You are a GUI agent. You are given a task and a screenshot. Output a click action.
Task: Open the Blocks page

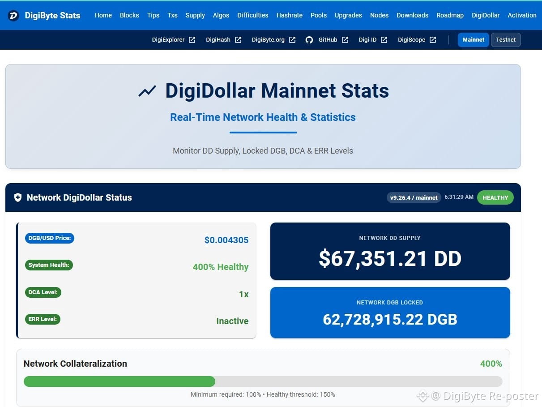point(129,15)
